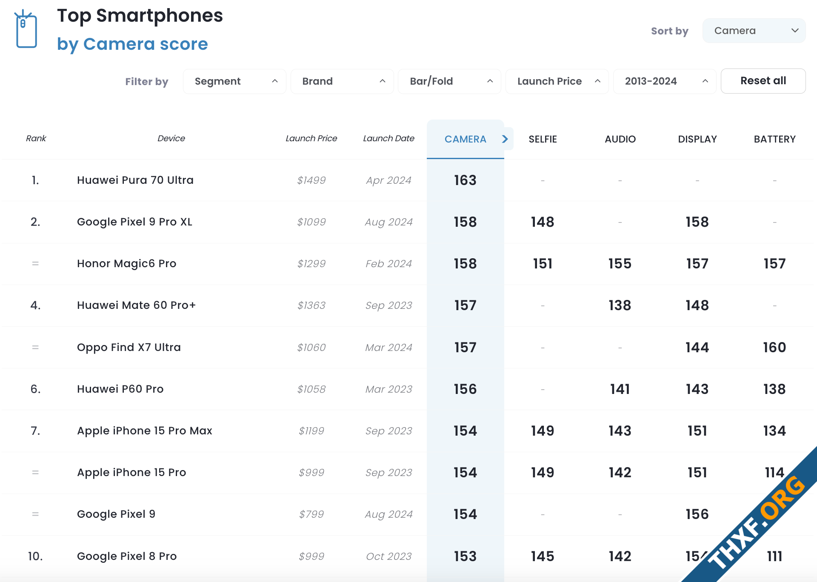Open Huawei Pura 70 Ultra device
Screen dimensions: 817x582
135,180
